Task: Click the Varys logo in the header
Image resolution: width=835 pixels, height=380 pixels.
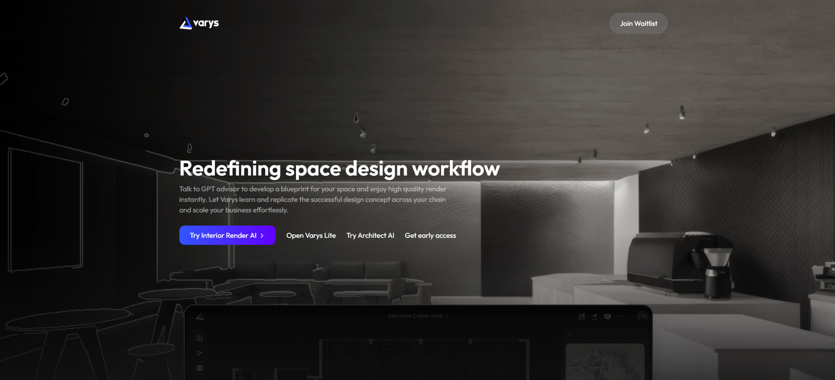Action: coord(199,23)
